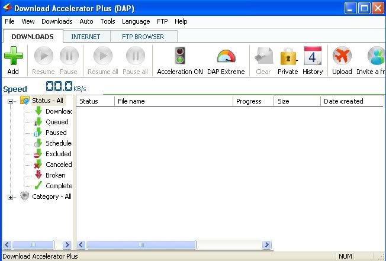Viewport: 386px width, 261px height.
Task: Open the Private dropdown arrow
Action: (297, 60)
